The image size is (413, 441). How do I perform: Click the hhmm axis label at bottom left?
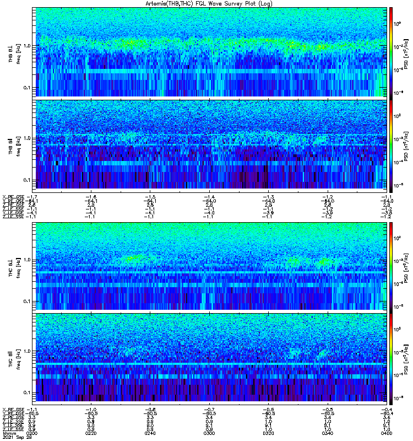click(9, 433)
